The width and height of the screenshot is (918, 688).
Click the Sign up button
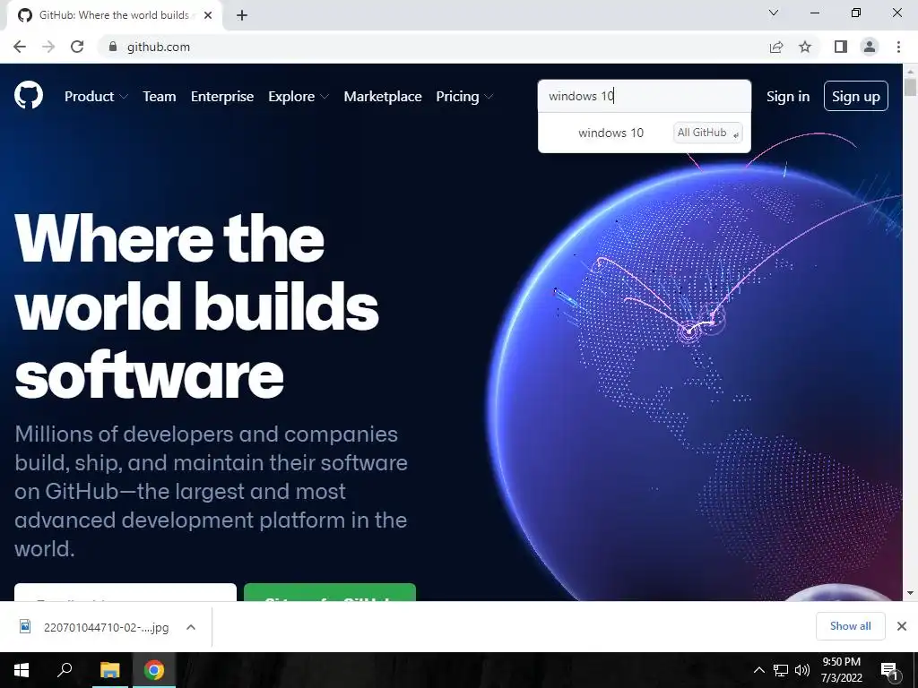[855, 96]
